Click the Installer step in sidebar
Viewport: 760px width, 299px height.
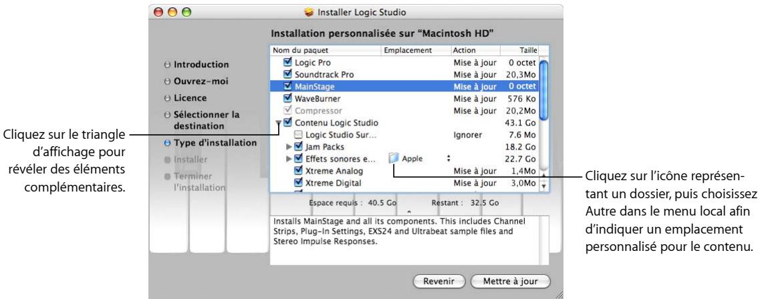[191, 159]
